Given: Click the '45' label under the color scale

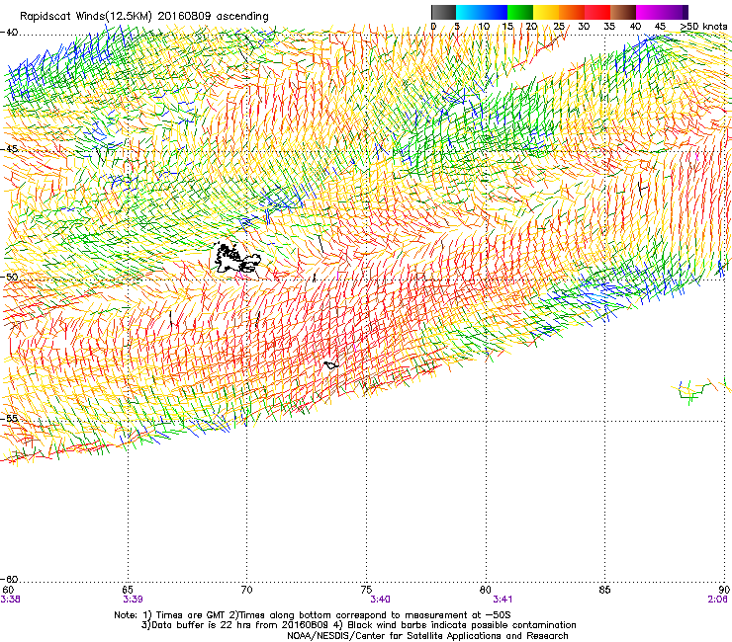Looking at the screenshot, I should coord(660,27).
